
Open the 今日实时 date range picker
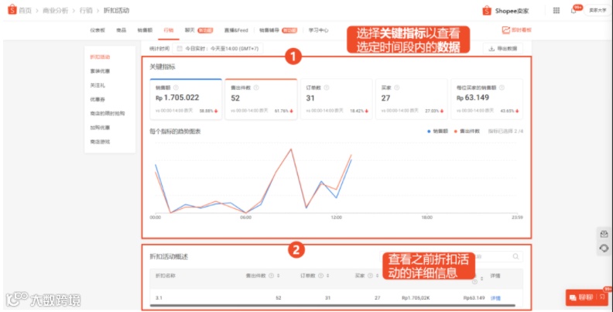point(217,49)
